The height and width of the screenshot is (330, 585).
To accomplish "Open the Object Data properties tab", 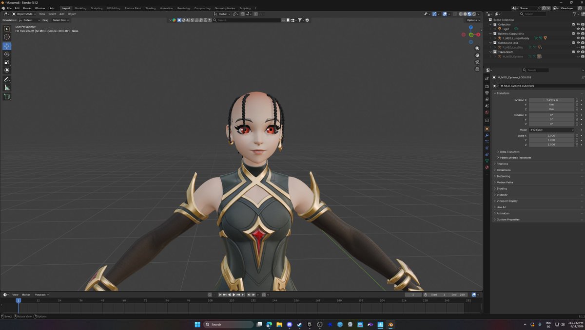I will coord(487,161).
